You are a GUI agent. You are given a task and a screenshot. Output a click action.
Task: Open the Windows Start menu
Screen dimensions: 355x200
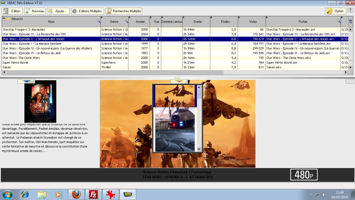[x=7, y=194]
